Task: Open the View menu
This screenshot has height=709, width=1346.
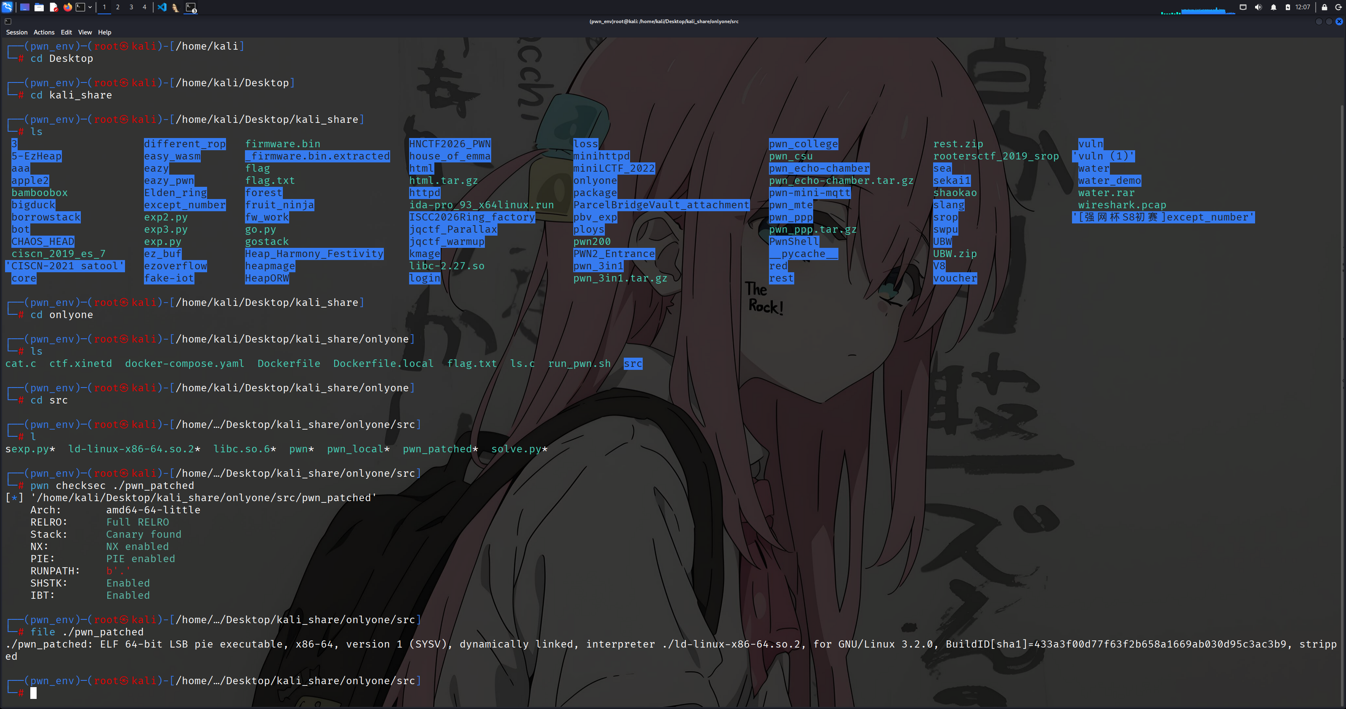Action: coord(85,32)
